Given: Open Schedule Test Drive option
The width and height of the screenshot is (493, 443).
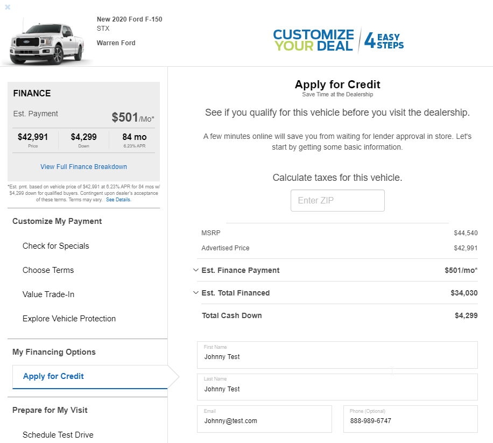Looking at the screenshot, I should coord(58,434).
